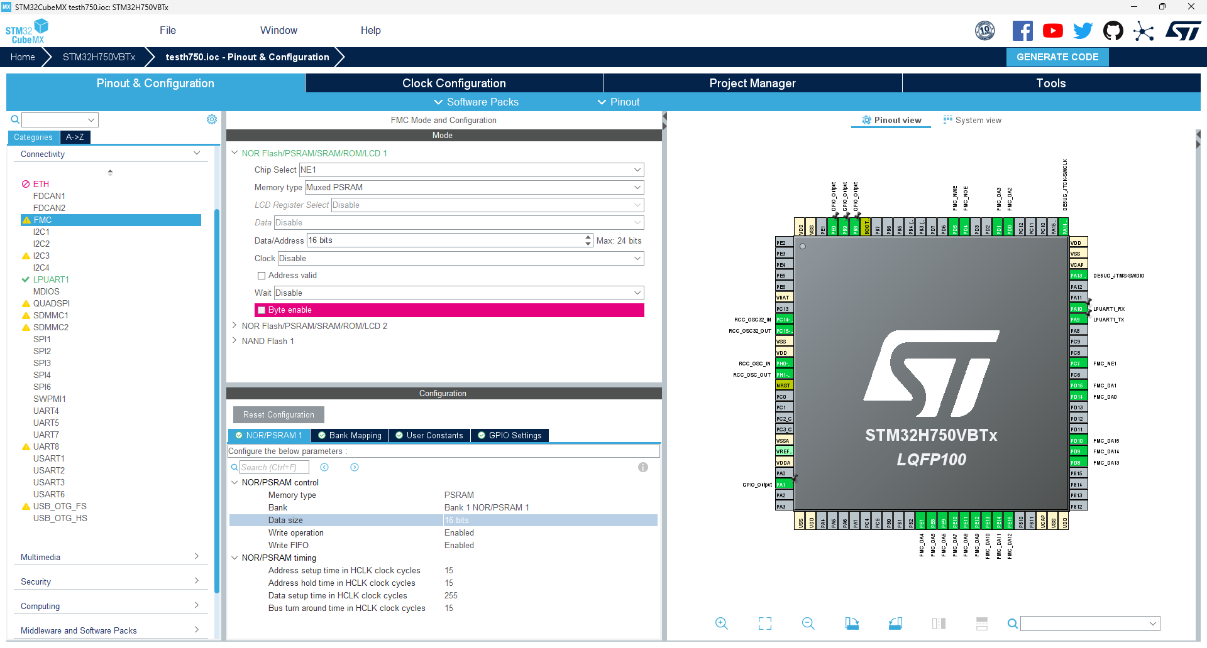Expand the Computing category
The height and width of the screenshot is (648, 1207).
[x=197, y=605]
